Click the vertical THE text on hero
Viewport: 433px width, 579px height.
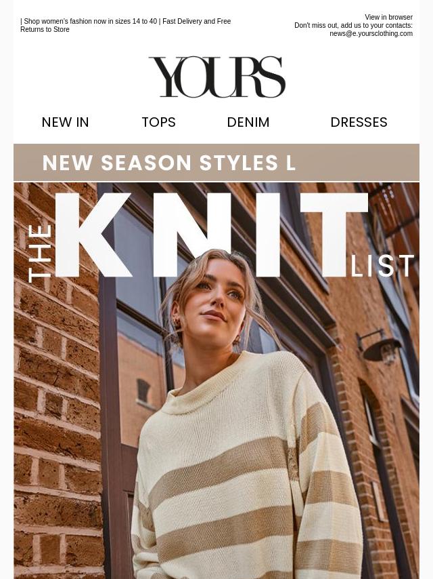[x=39, y=254]
